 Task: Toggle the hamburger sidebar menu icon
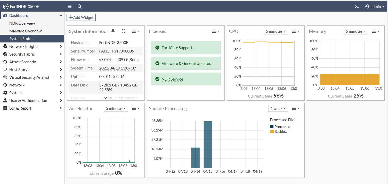[70, 6]
